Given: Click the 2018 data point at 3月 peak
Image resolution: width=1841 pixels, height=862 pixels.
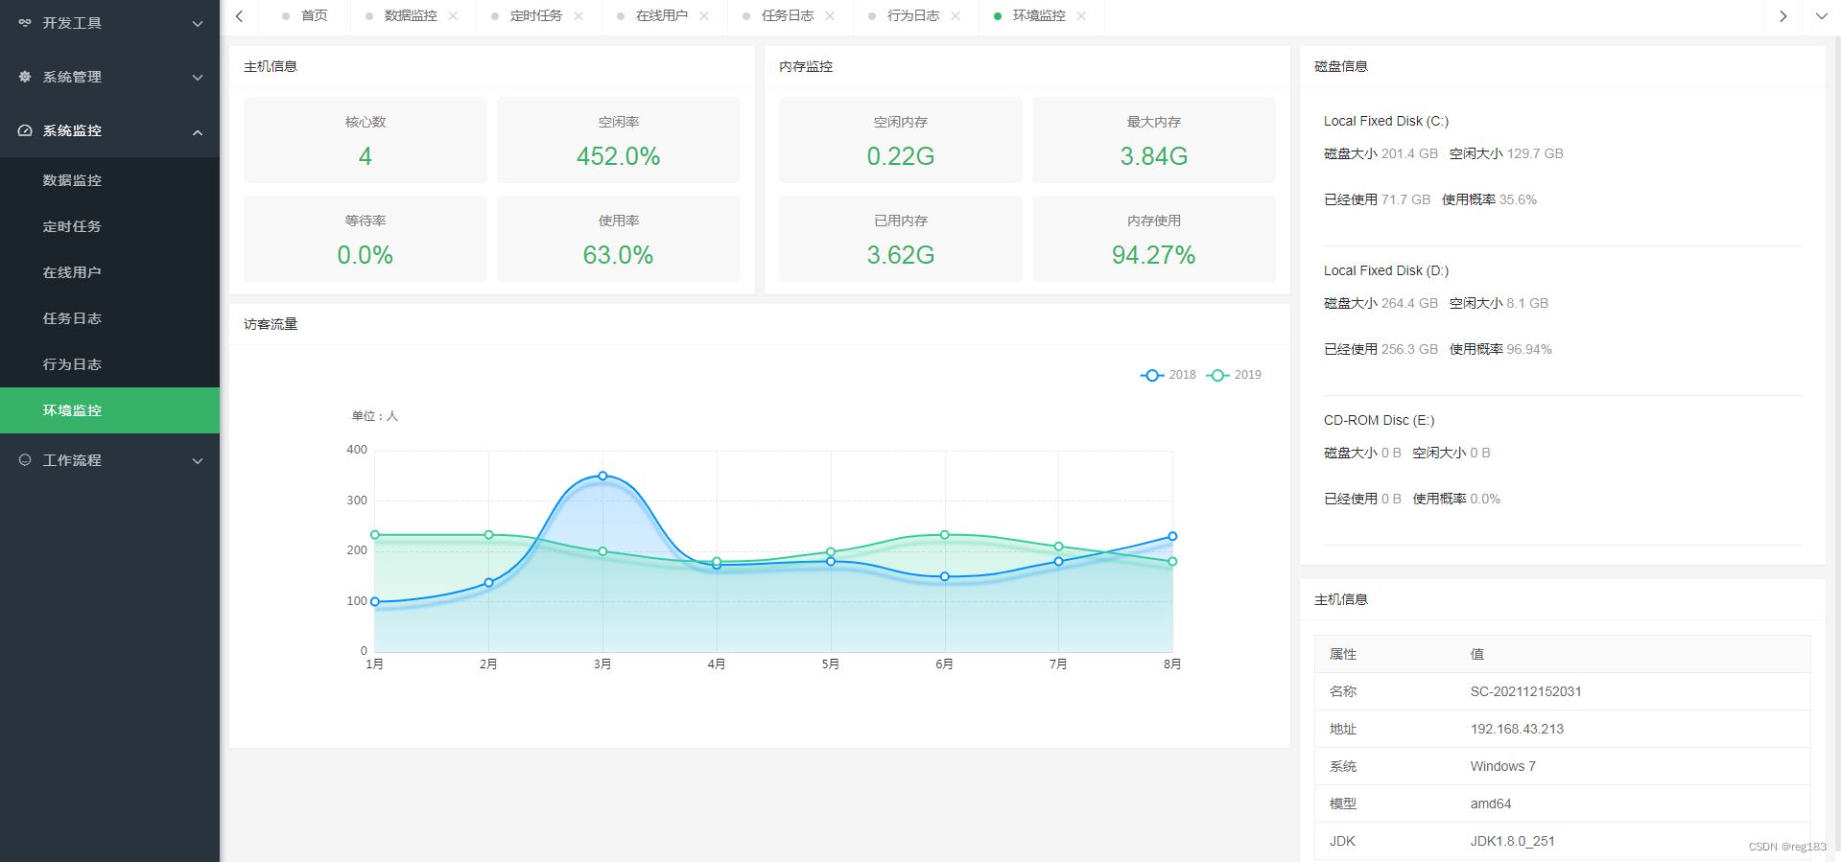Looking at the screenshot, I should click(602, 476).
